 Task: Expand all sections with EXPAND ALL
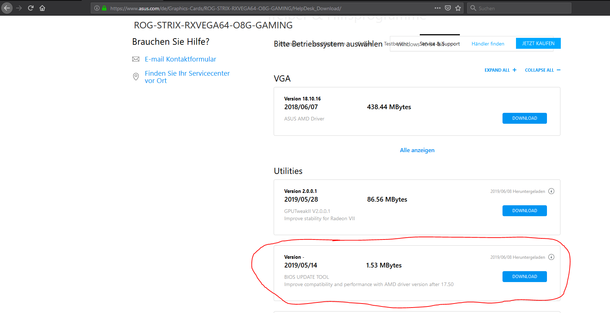pyautogui.click(x=500, y=70)
